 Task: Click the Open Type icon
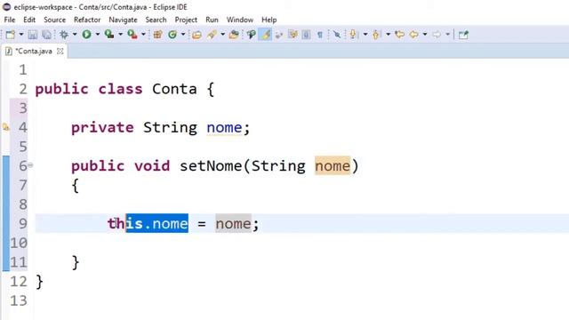tap(196, 35)
